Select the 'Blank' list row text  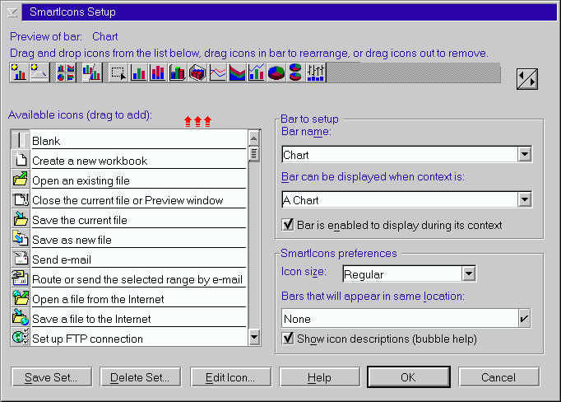[46, 141]
